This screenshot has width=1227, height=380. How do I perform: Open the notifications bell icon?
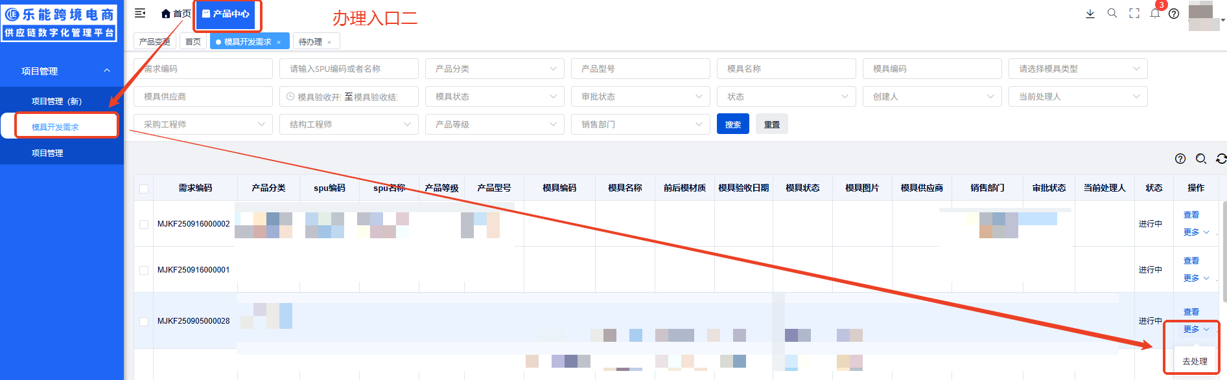pyautogui.click(x=1155, y=13)
